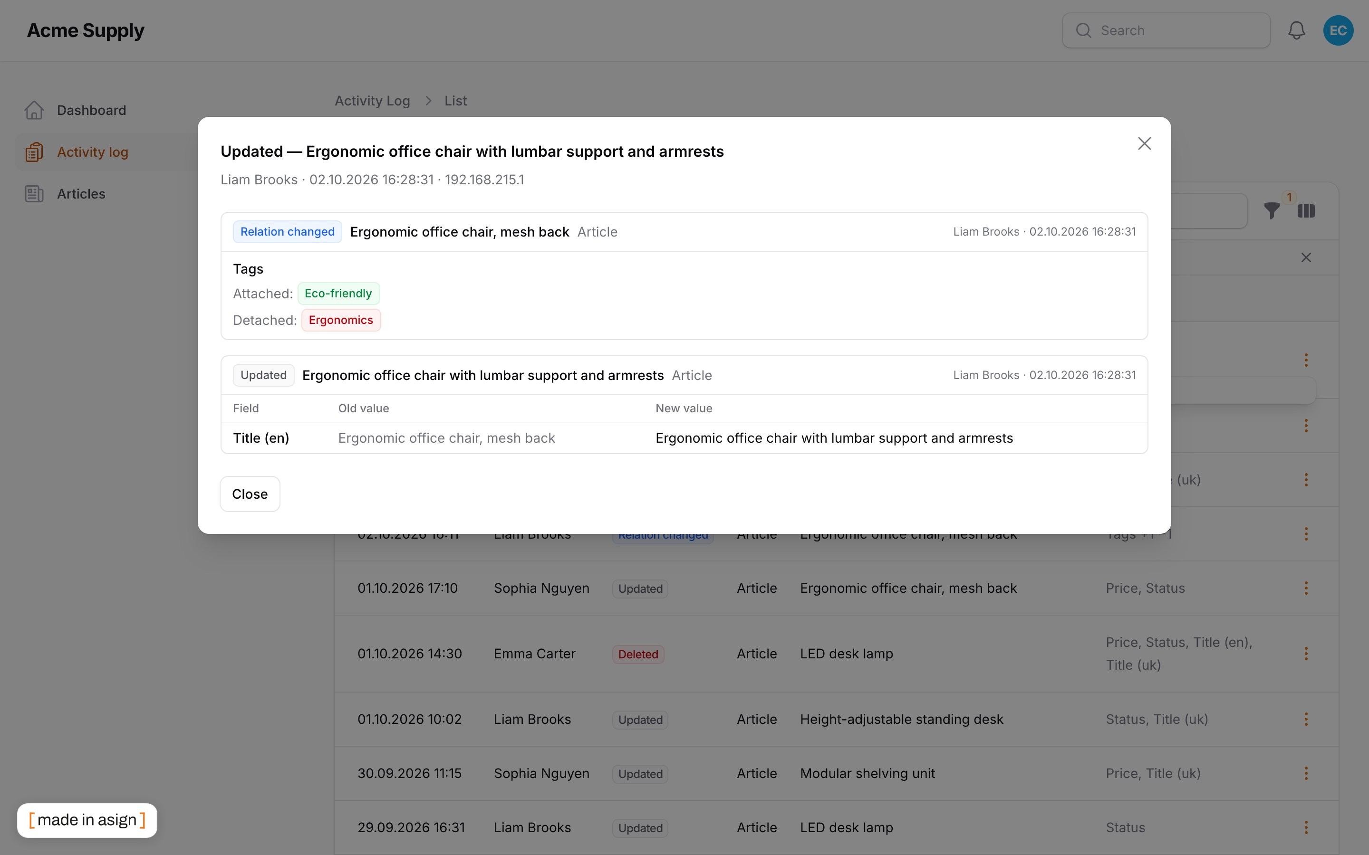Image resolution: width=1369 pixels, height=855 pixels.
Task: Open the EC user avatar menu
Action: click(x=1338, y=30)
